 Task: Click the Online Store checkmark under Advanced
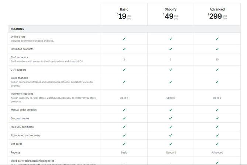pos(217,39)
